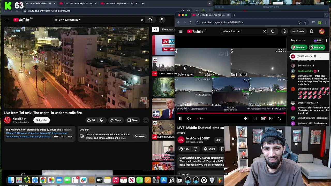Toggle closed captions in the player
331x186 pixels.
pos(255,119)
